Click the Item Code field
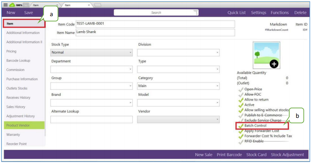The width and height of the screenshot is (312, 163). [155, 24]
